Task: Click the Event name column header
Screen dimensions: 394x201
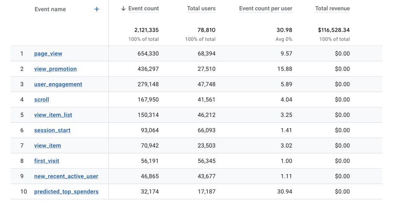Action: pyautogui.click(x=50, y=10)
